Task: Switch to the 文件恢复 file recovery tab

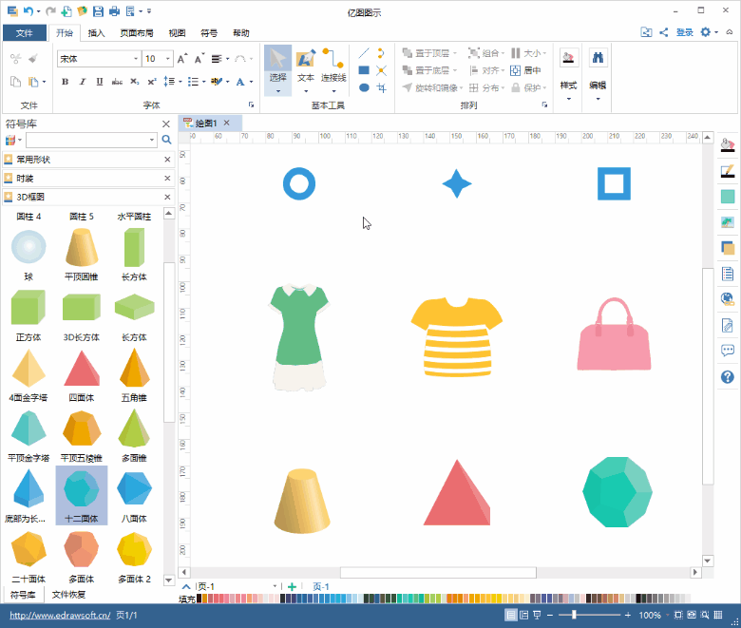Action: tap(69, 595)
